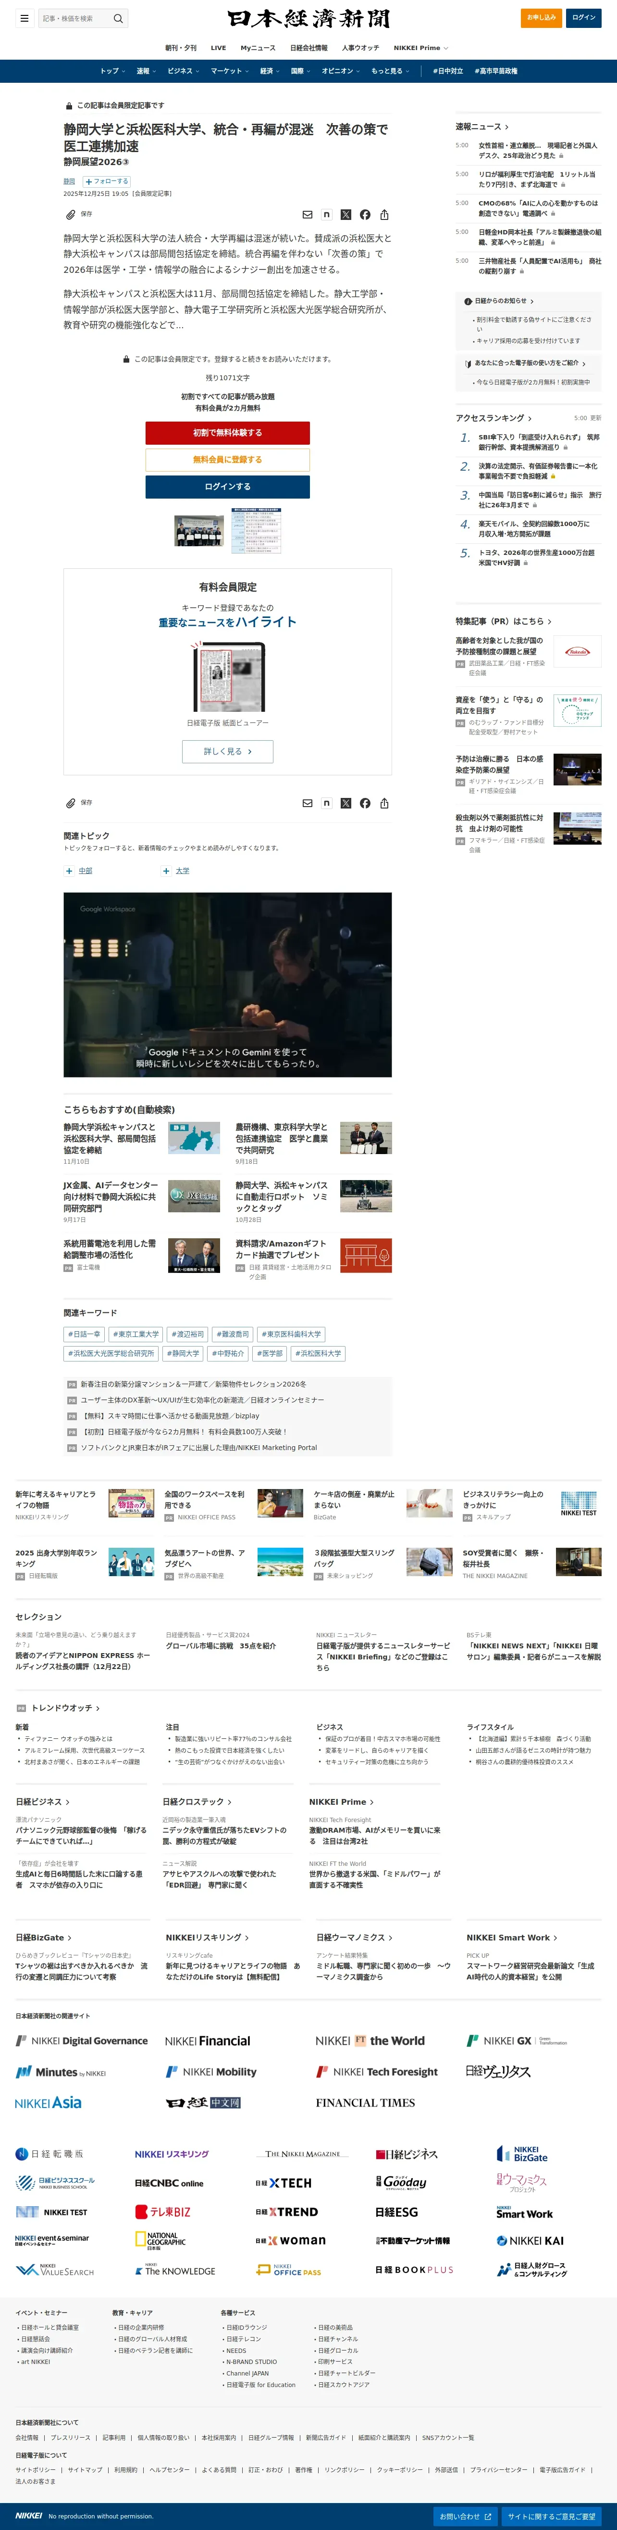Screen dimensions: 617x2530
Task: Open the NIKKEI Prime dropdown
Action: 421,47
